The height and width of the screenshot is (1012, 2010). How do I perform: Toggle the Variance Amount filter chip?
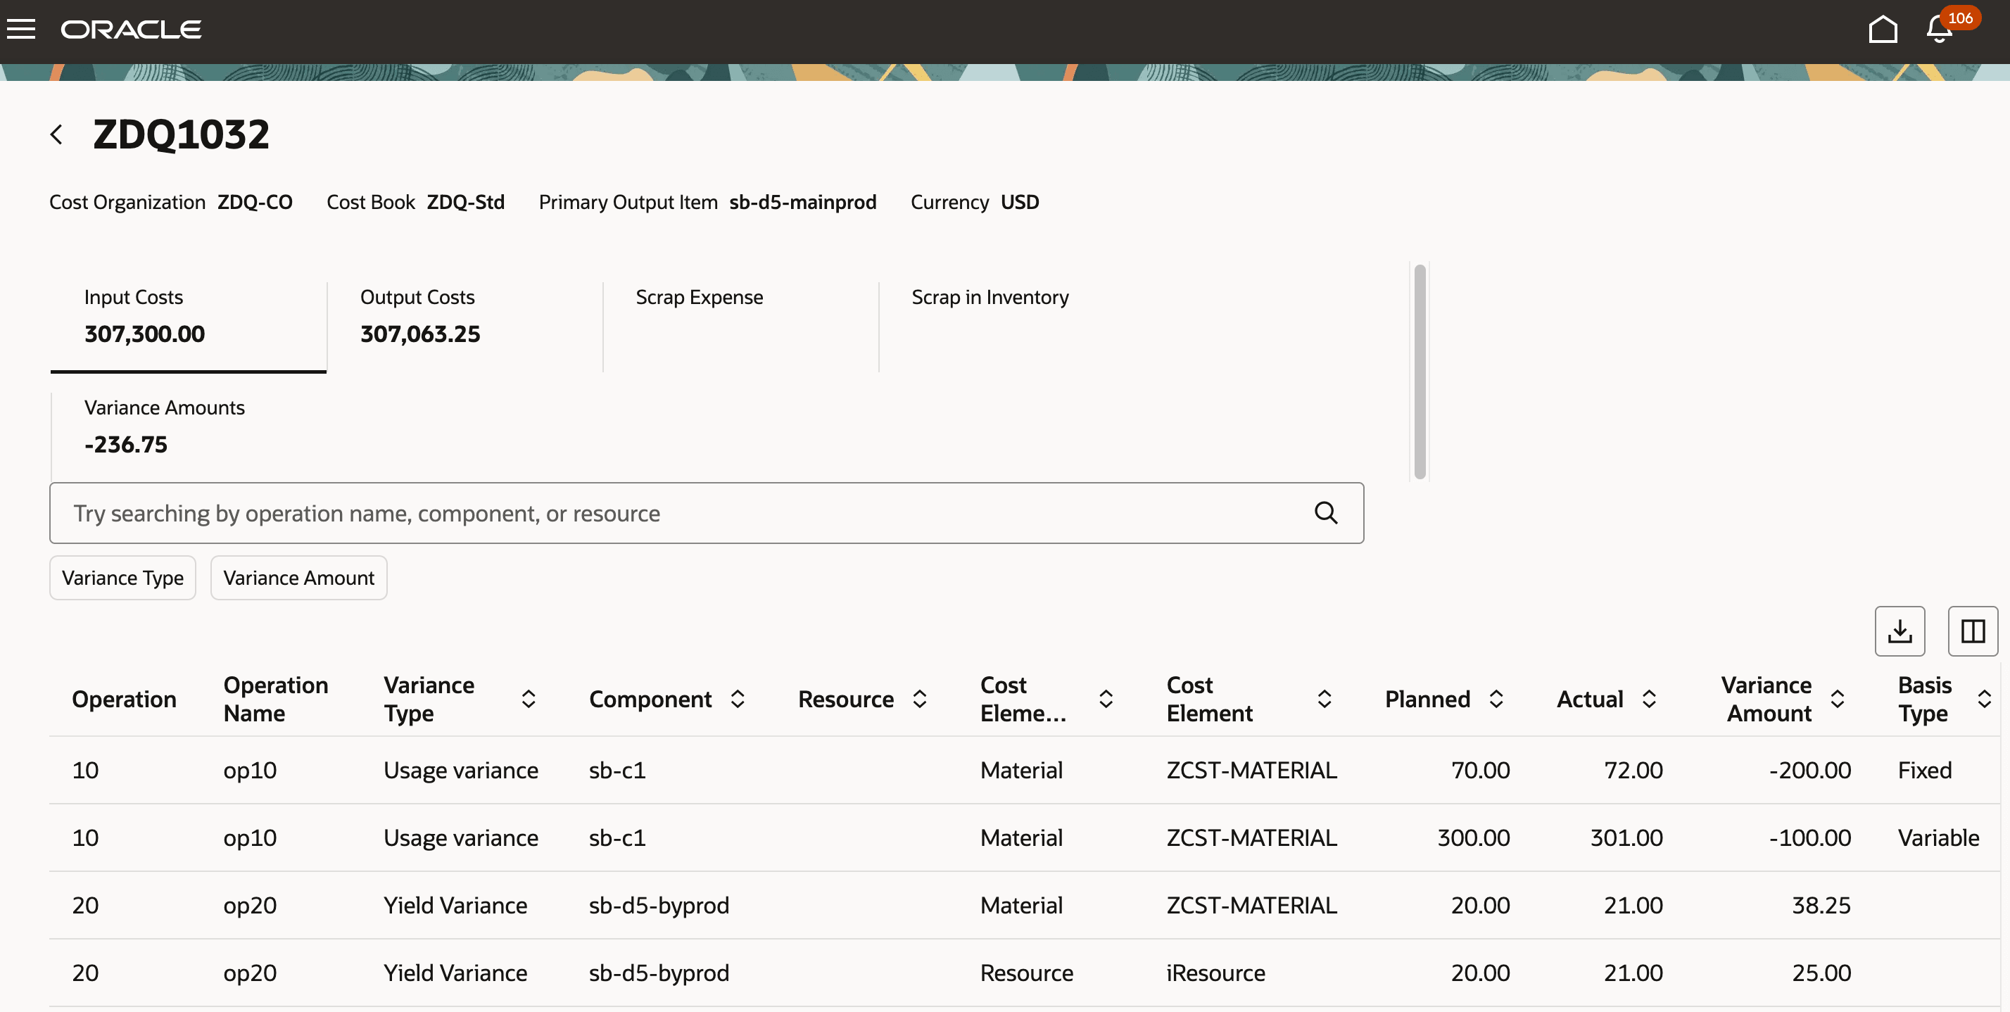tap(299, 577)
